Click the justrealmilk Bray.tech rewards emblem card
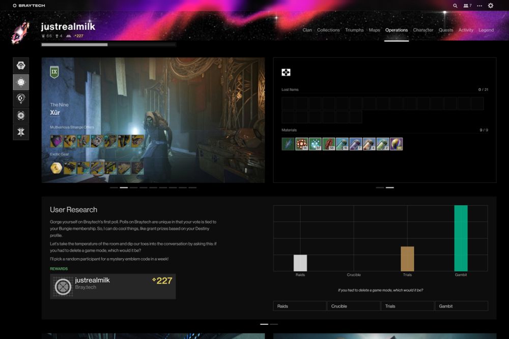Viewport: 509px width, 339px height. (x=112, y=287)
